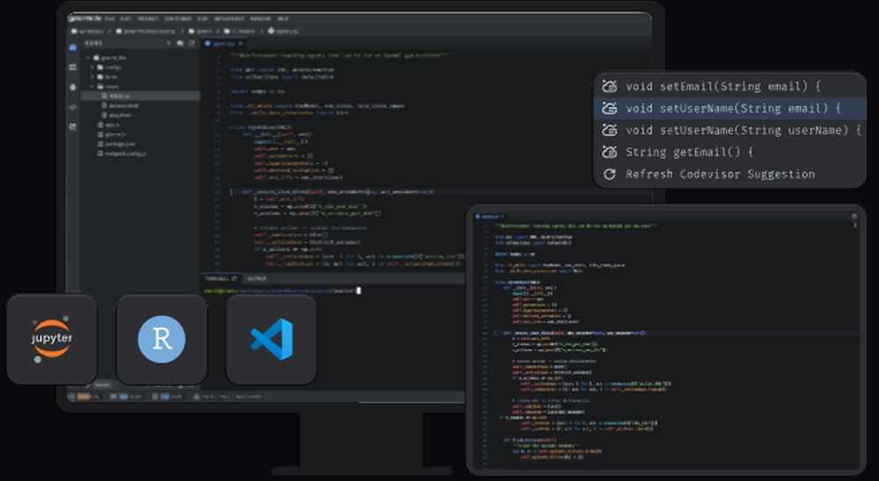Viewport: 879px width, 481px height.
Task: Click the refresh icon beside Codevisor Suggestion
Action: (x=609, y=174)
